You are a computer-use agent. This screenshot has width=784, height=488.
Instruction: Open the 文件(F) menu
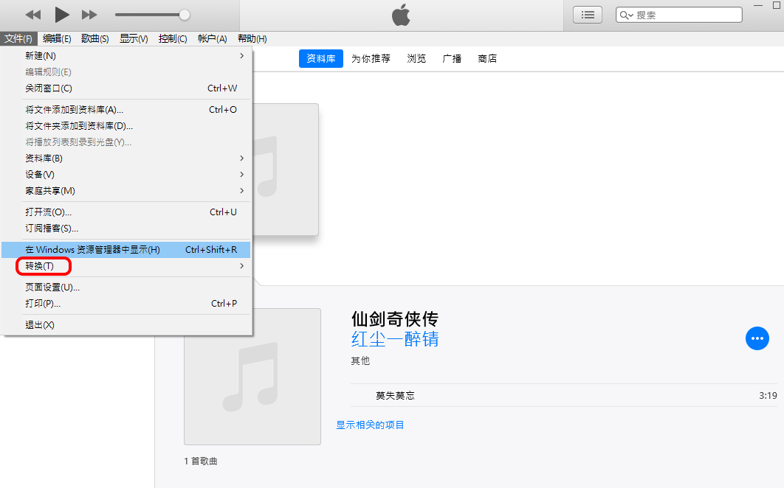coord(18,38)
